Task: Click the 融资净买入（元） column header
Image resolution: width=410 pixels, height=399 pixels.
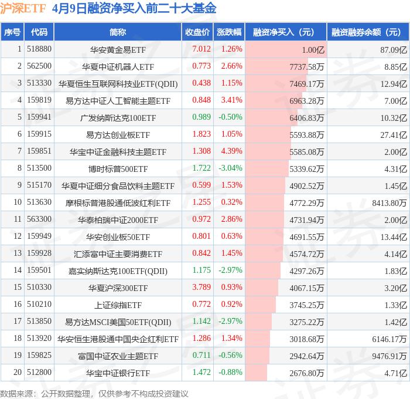Action: point(286,32)
